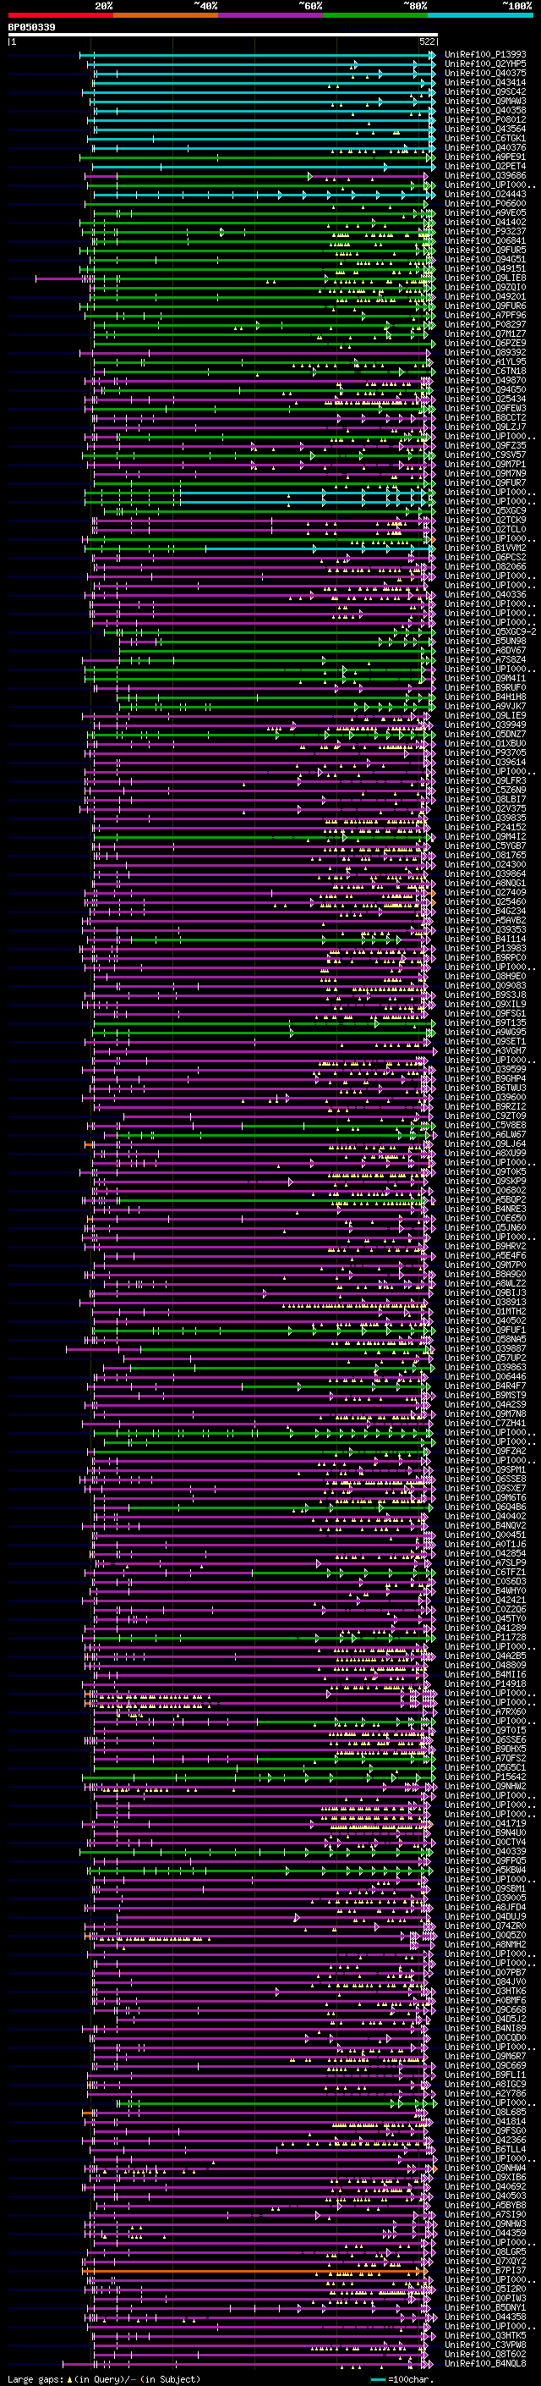Select the UniRef100_P08297 label

coord(485,325)
